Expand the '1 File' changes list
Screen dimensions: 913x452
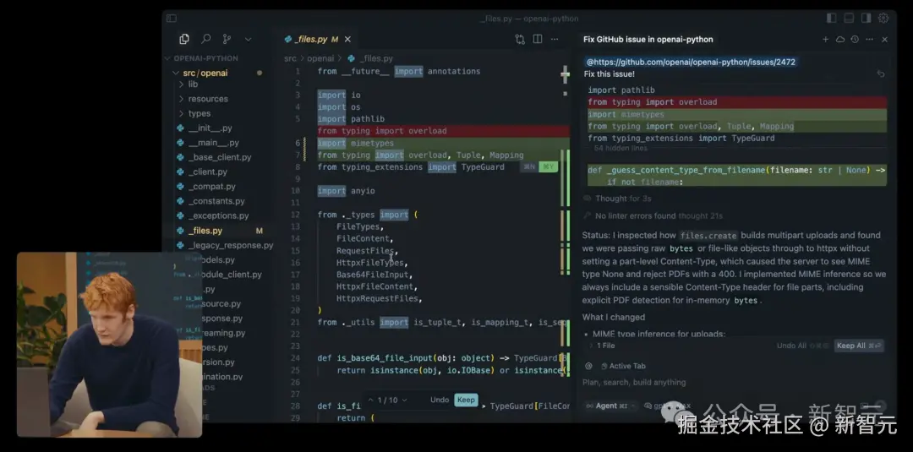click(x=601, y=346)
